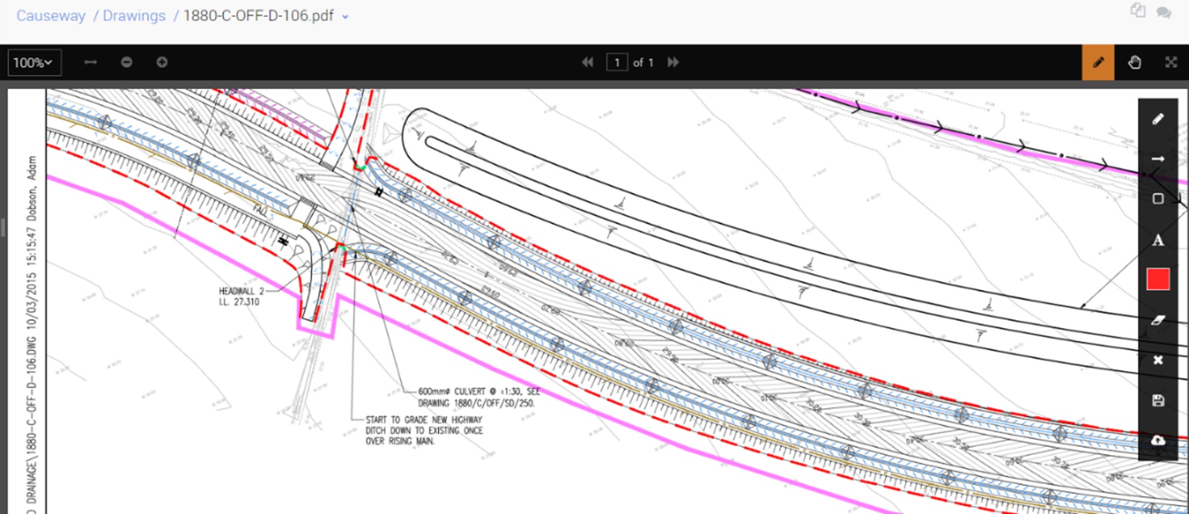Open the comments chat bubble icon
The width and height of the screenshot is (1189, 514).
(x=1163, y=12)
